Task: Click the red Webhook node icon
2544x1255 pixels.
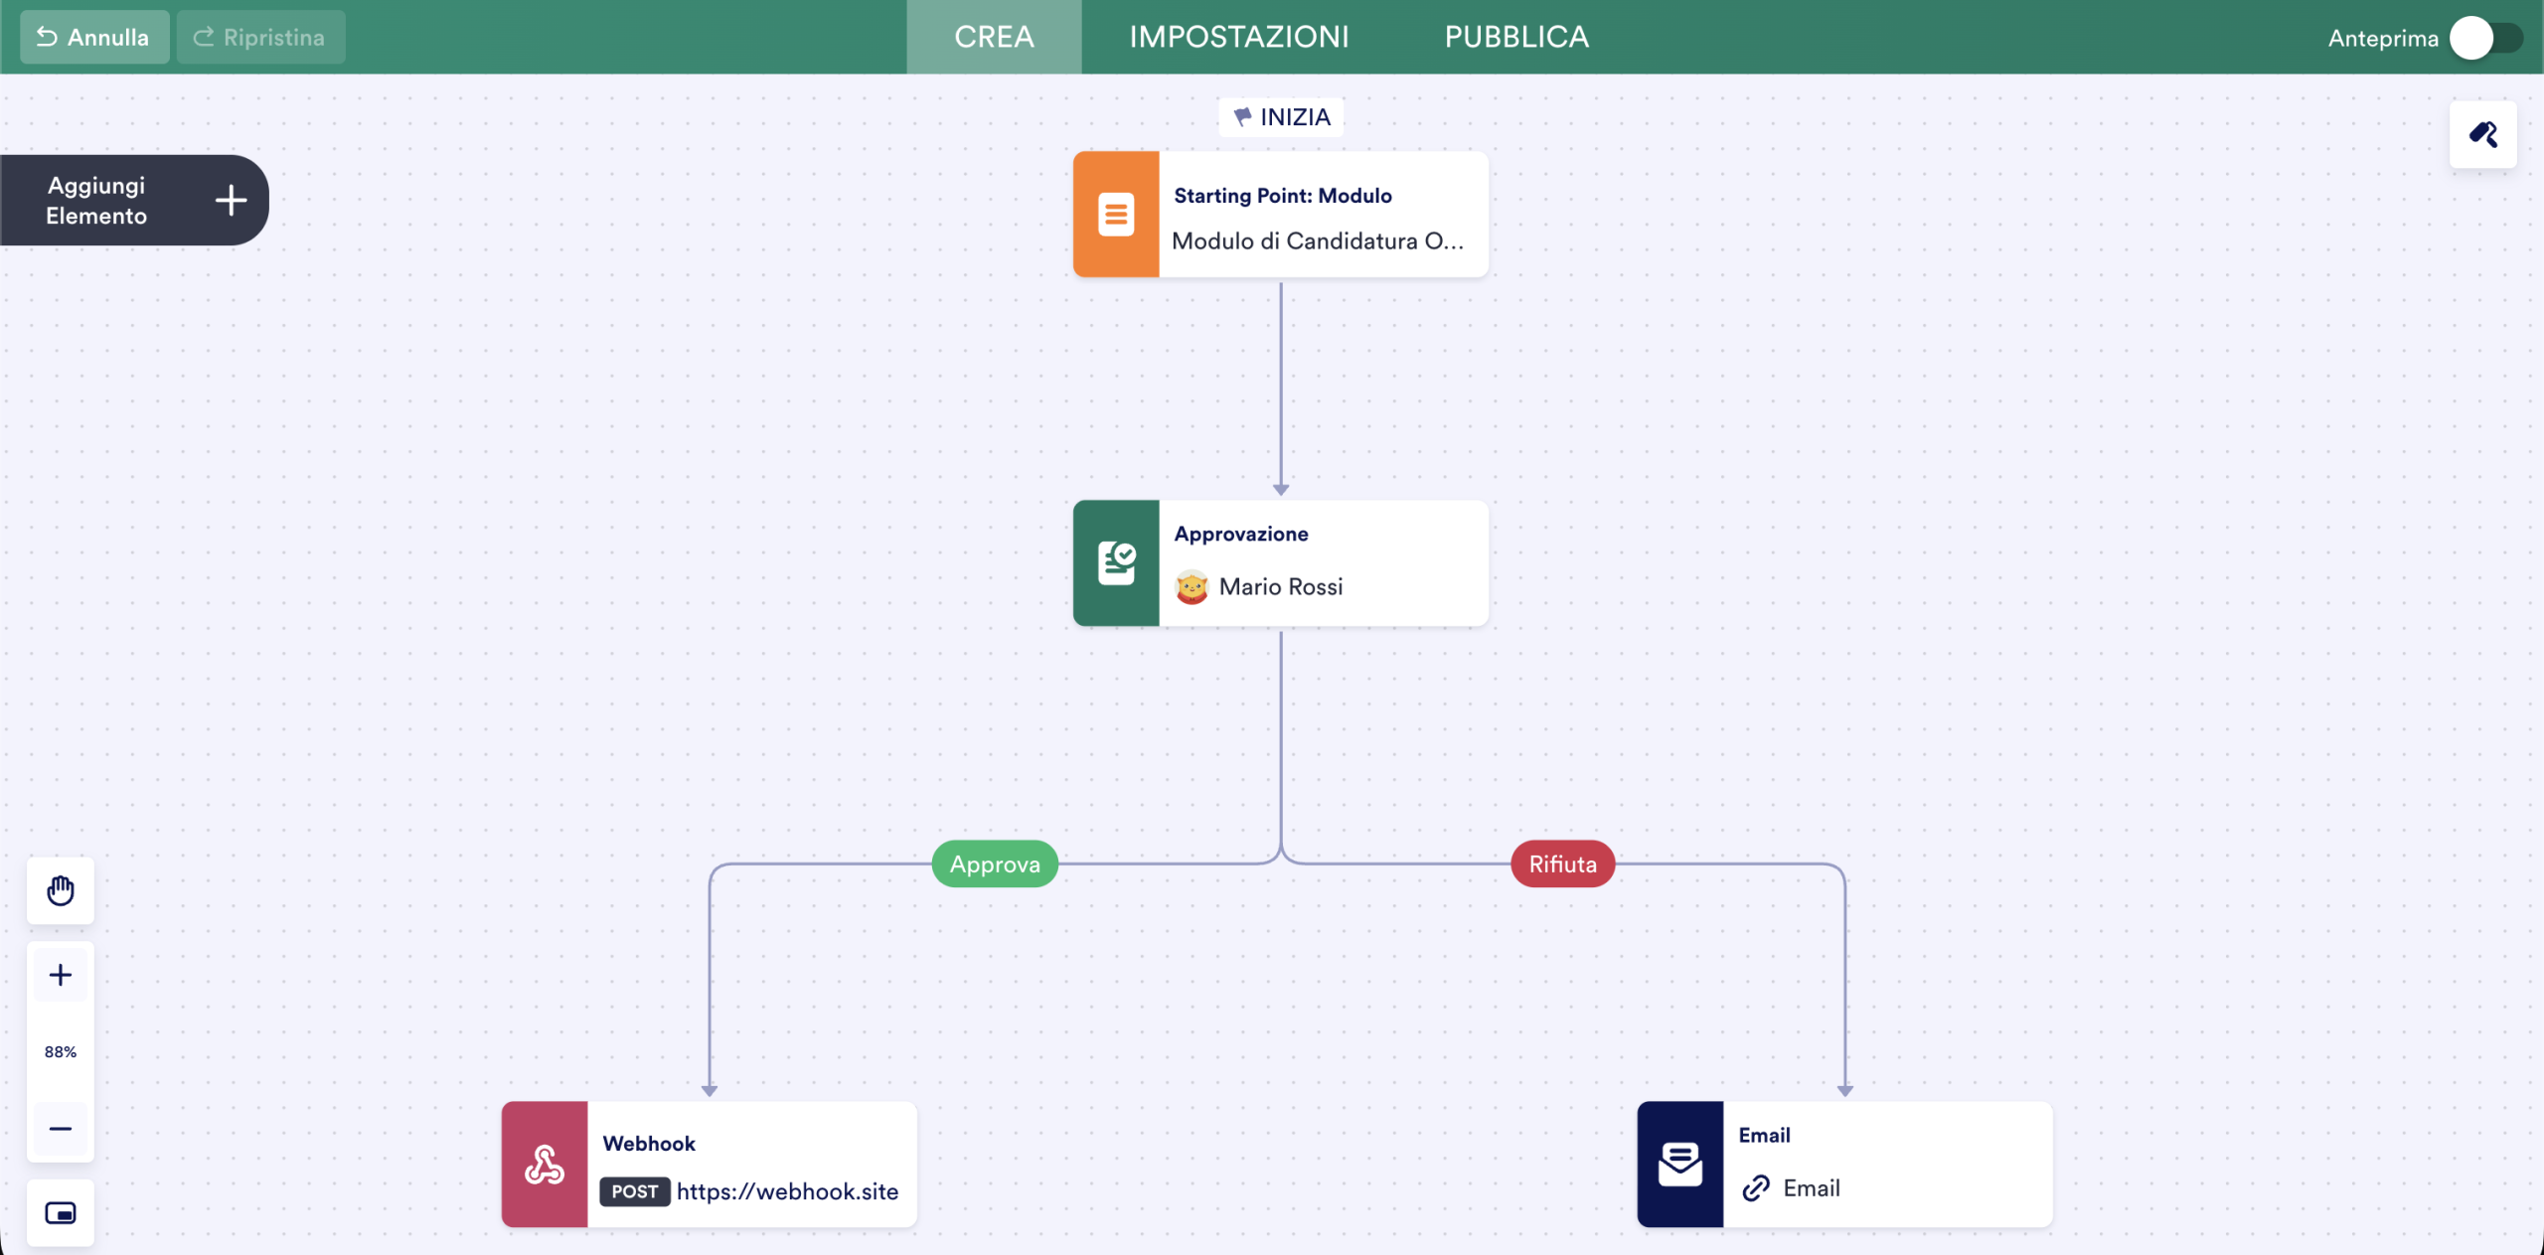Action: click(x=545, y=1165)
